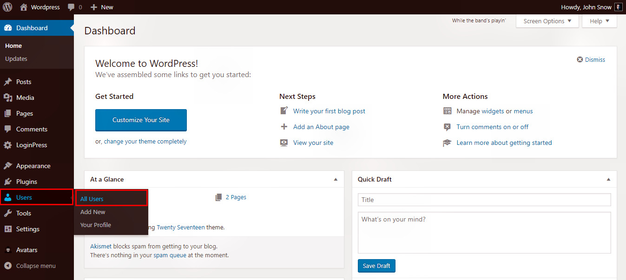
Task: Click the Collapse menu arrow icon
Action: tap(8, 266)
